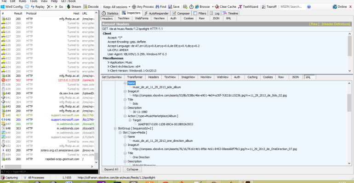Image resolution: width=354 pixels, height=183 pixels.
Task: Click the Browse toolbar button
Action: [202, 7]
